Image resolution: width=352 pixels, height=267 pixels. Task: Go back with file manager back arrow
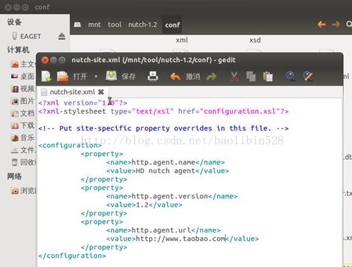[322, 24]
